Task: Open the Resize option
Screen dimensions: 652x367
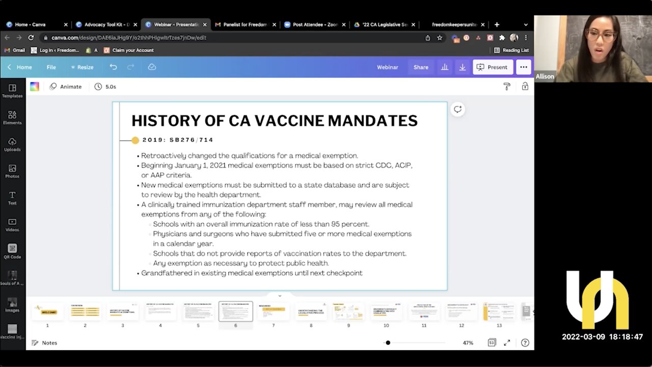Action: 82,67
